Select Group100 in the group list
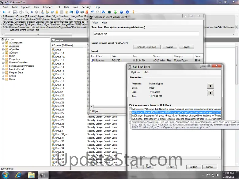 pos(60,57)
